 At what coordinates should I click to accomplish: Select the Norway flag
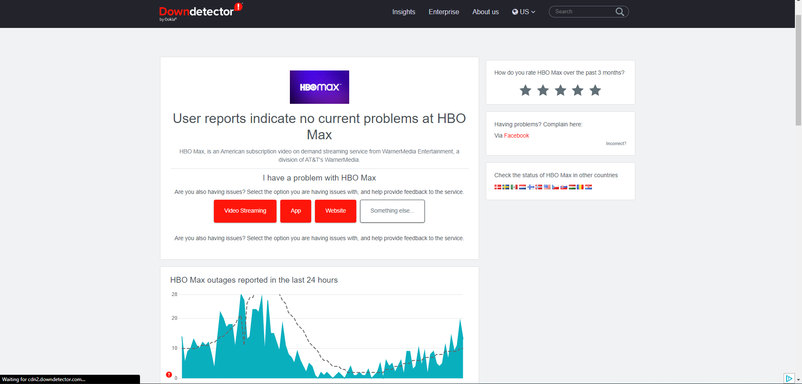point(539,187)
